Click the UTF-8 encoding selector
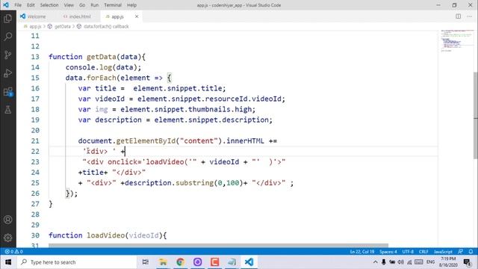The image size is (478, 269). pyautogui.click(x=408, y=252)
